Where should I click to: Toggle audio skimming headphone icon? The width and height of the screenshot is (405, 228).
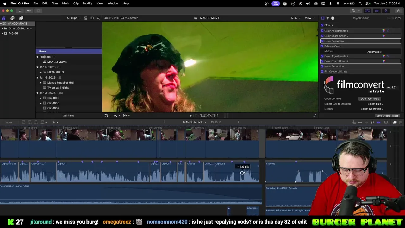(x=372, y=122)
